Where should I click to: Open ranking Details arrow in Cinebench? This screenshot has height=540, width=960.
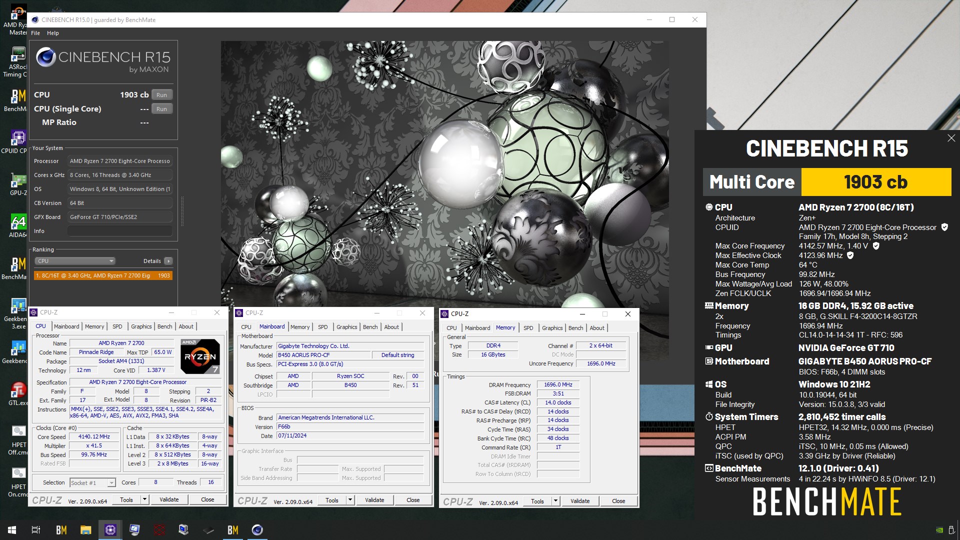pos(168,261)
